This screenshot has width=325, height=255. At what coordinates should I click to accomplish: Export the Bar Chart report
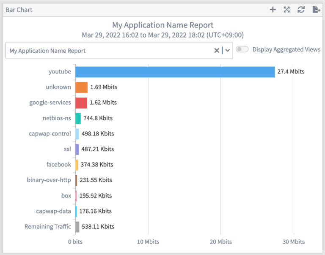pos(316,10)
